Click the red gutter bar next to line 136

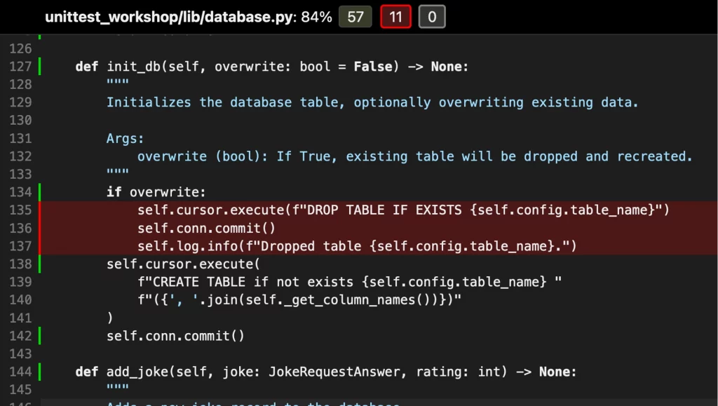40,228
